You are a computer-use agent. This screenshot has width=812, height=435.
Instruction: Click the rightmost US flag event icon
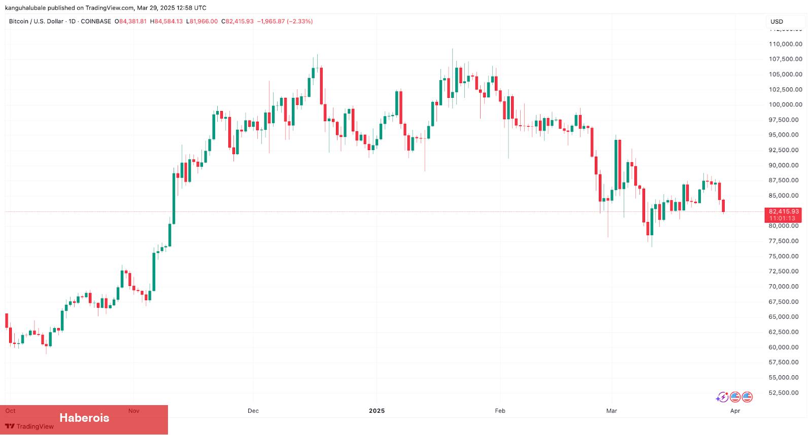[x=747, y=397]
